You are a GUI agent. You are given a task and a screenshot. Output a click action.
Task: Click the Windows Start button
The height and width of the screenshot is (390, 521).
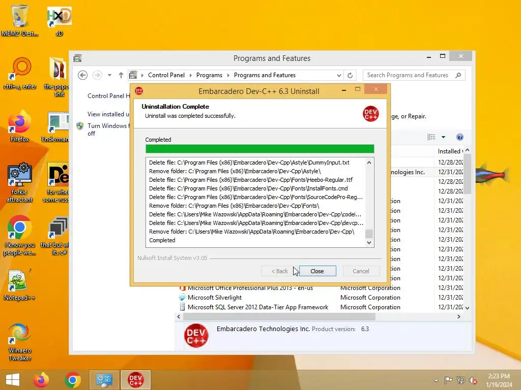point(13,380)
